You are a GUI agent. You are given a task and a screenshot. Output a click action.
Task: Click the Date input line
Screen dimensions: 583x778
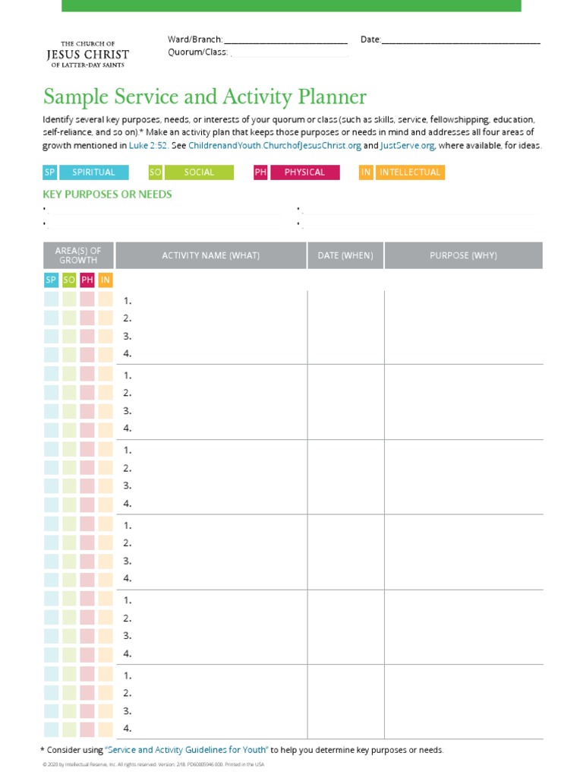460,40
